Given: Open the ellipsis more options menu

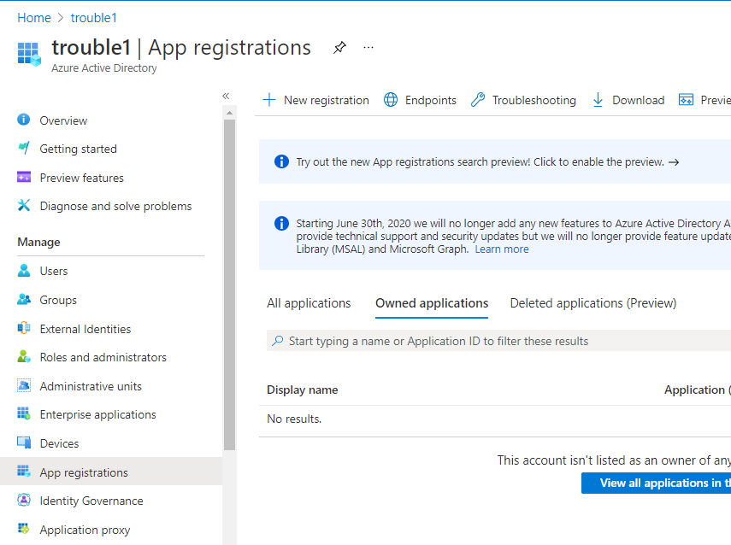Looking at the screenshot, I should [x=368, y=48].
